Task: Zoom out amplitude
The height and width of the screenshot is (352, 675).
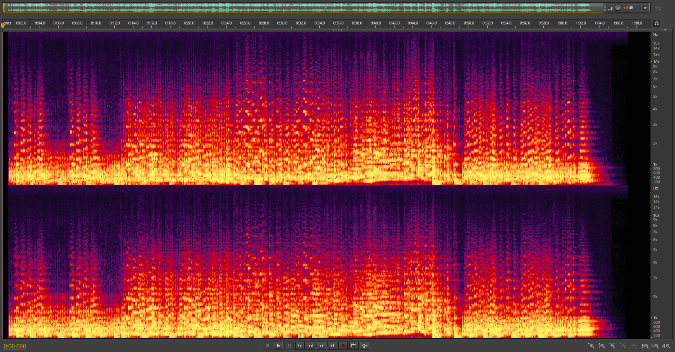Action: (x=602, y=346)
